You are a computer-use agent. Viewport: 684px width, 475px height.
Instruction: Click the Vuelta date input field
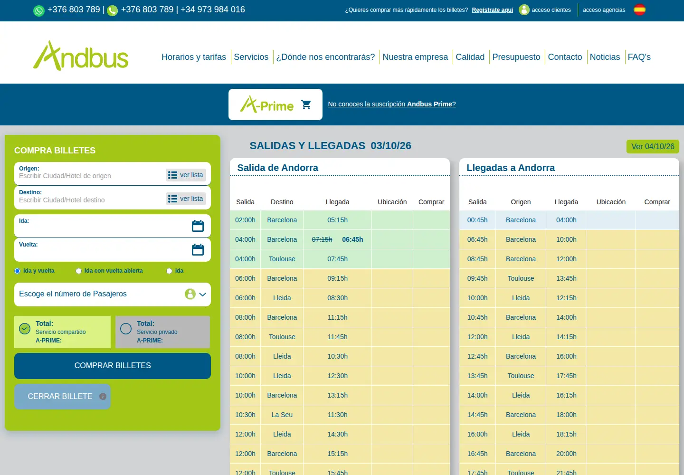pos(113,250)
